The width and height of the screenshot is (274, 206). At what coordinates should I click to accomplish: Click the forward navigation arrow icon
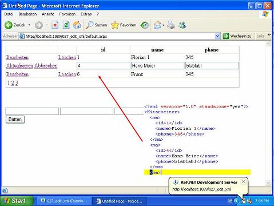click(39, 25)
